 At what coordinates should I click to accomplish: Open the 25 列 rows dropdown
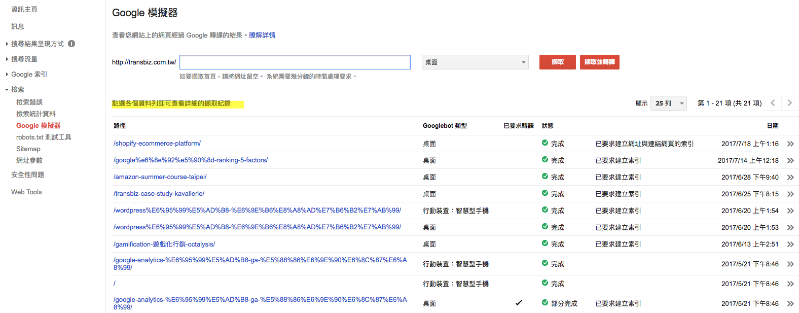pos(668,103)
